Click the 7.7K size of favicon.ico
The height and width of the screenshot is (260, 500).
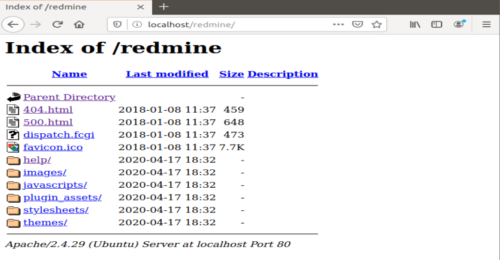pyautogui.click(x=232, y=147)
